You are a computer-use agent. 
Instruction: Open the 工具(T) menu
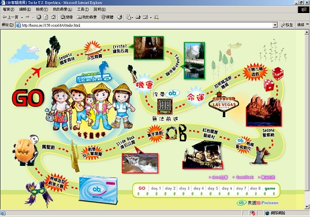pos(83,9)
